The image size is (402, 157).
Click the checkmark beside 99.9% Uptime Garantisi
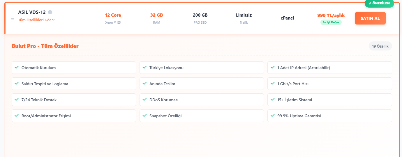(272, 116)
